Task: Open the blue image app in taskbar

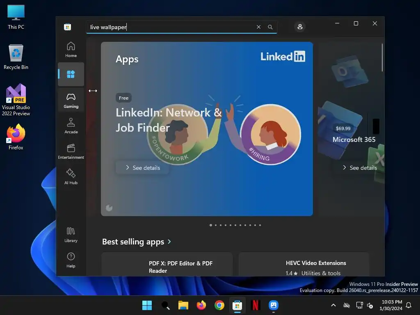Action: tap(274, 305)
